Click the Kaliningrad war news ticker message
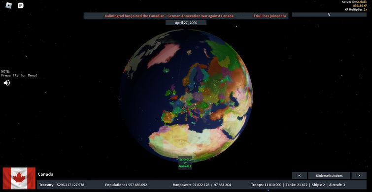Screen dimensions: 372x192 (169, 16)
